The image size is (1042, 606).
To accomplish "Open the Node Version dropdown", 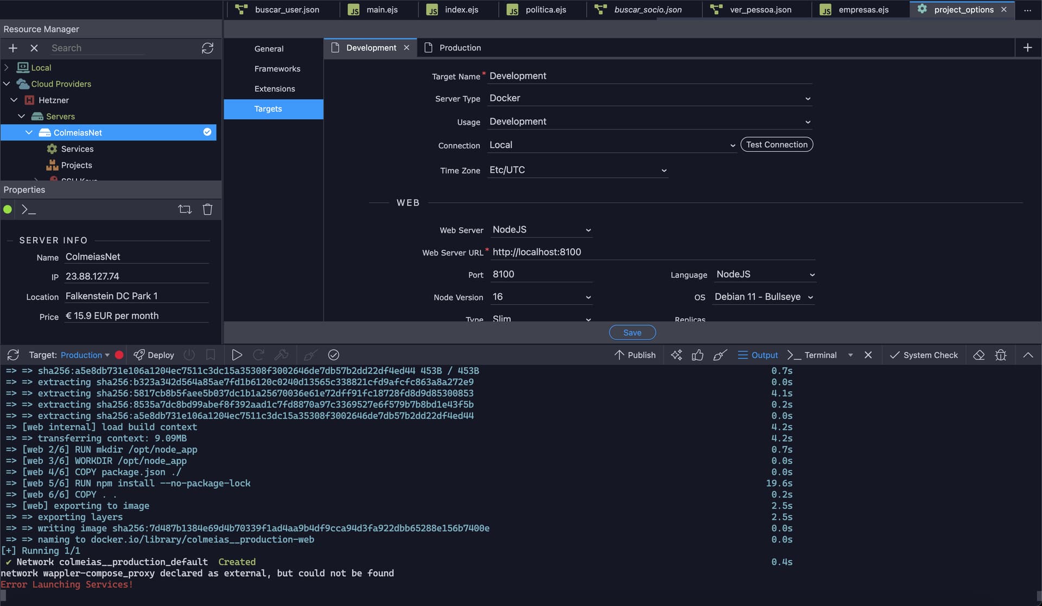I will pos(542,297).
